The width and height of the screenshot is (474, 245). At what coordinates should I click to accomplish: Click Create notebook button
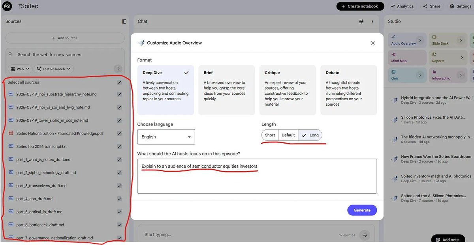click(x=360, y=6)
